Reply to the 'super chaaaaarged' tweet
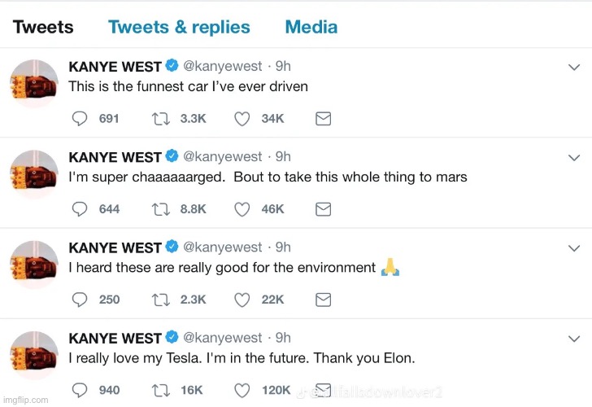 click(x=80, y=209)
